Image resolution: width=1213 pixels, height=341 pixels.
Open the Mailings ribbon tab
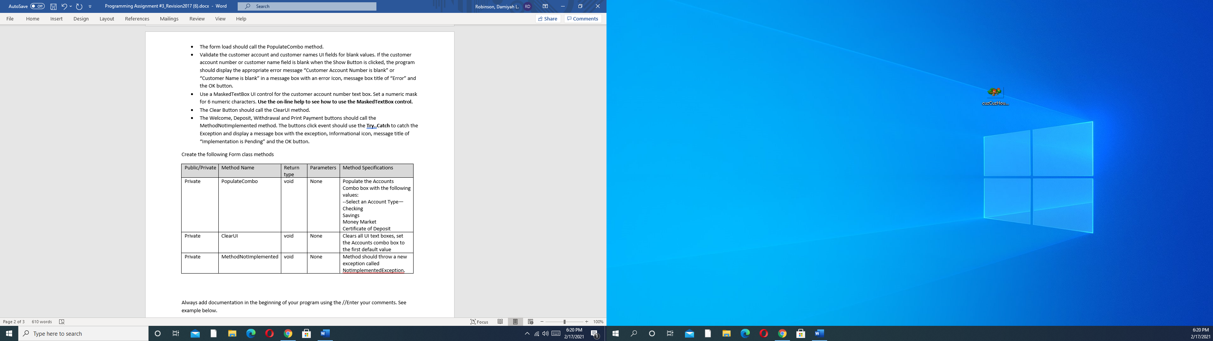169,18
